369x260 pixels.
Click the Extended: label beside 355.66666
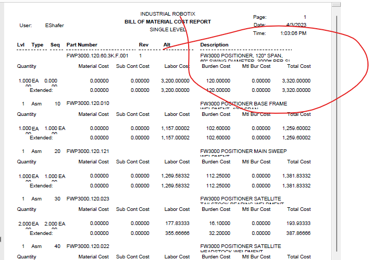coord(41,233)
